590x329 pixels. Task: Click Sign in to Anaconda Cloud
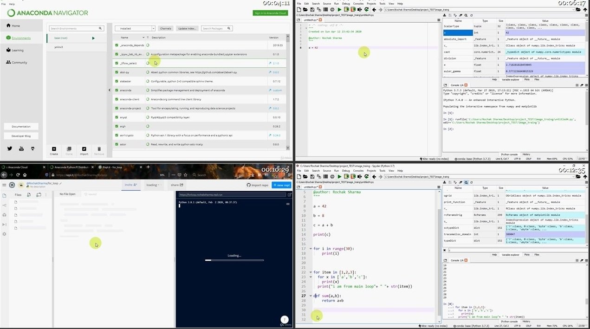(270, 13)
